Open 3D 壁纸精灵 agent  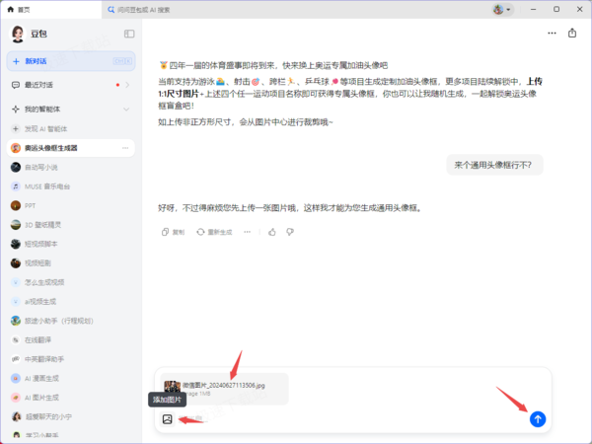point(71,225)
